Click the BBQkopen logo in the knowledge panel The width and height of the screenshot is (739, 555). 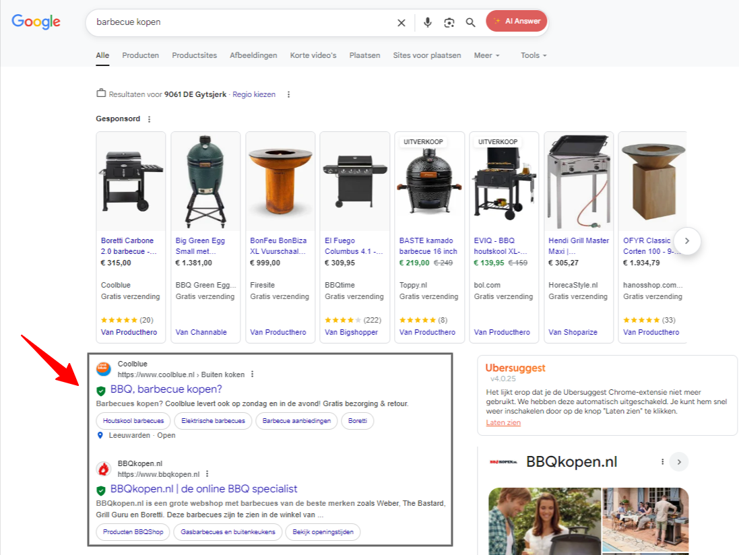point(503,462)
